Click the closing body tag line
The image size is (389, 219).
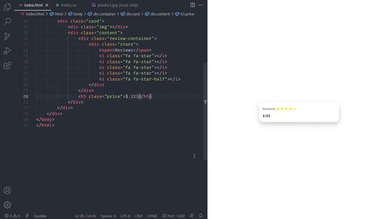click(45, 119)
